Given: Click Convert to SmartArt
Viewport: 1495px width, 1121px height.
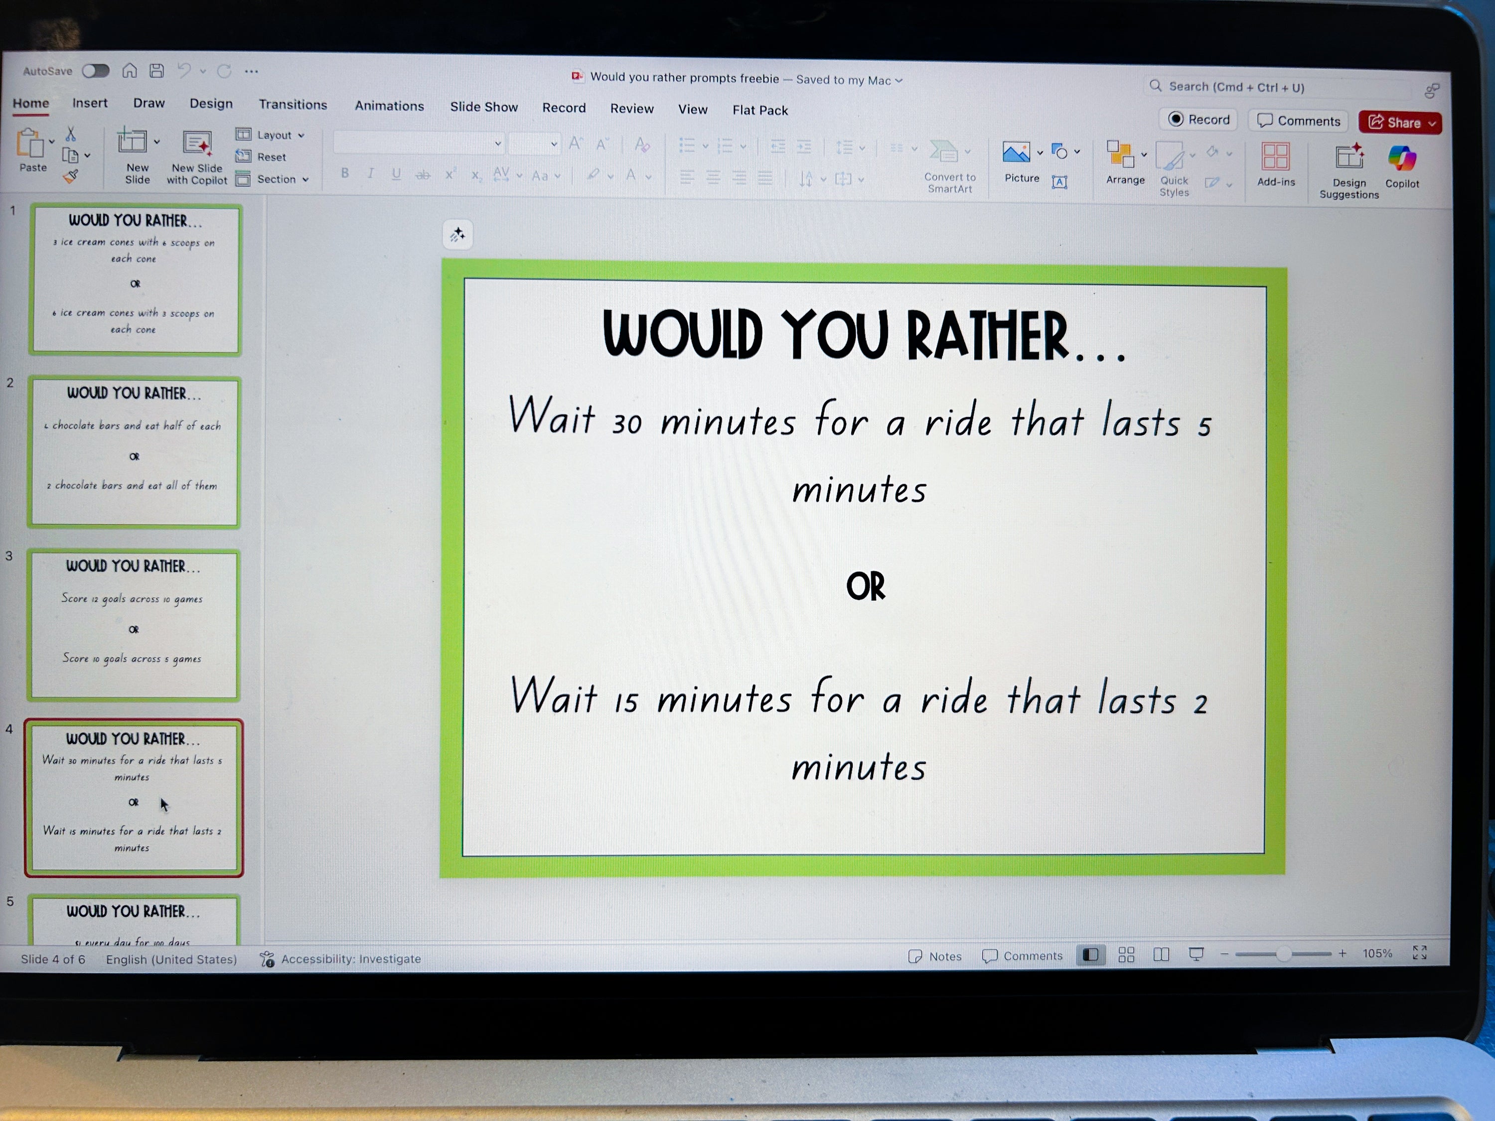Looking at the screenshot, I should pos(949,166).
